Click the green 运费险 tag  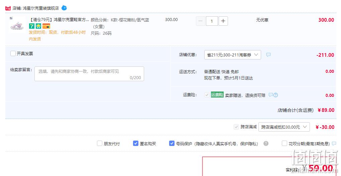pos(217,95)
